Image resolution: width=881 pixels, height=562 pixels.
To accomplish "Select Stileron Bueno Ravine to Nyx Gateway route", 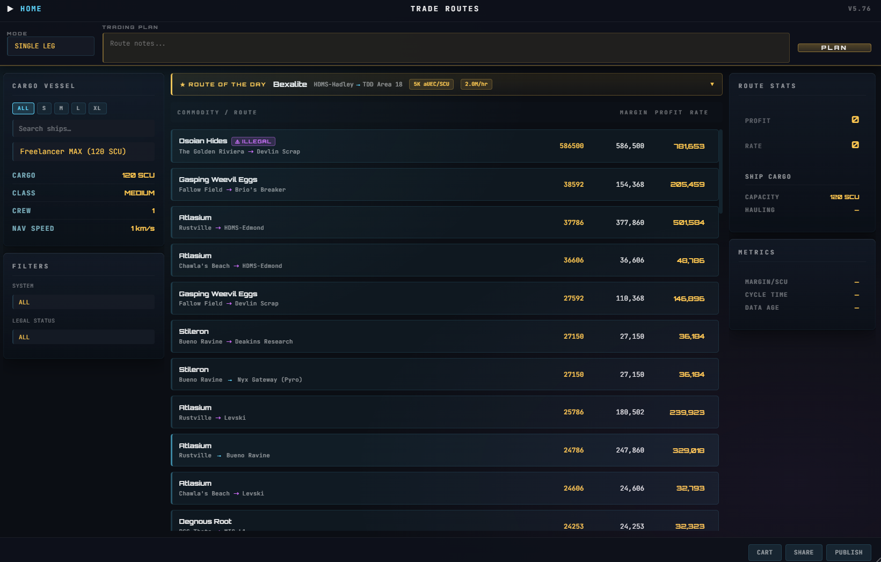I will click(445, 374).
